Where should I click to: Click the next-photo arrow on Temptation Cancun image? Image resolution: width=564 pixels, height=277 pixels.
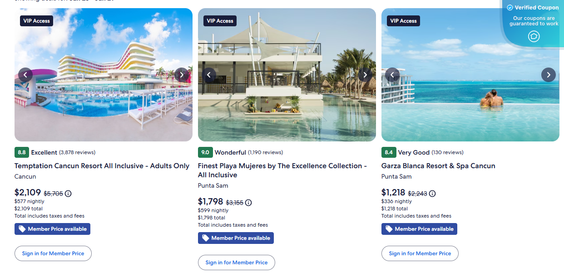tap(181, 74)
